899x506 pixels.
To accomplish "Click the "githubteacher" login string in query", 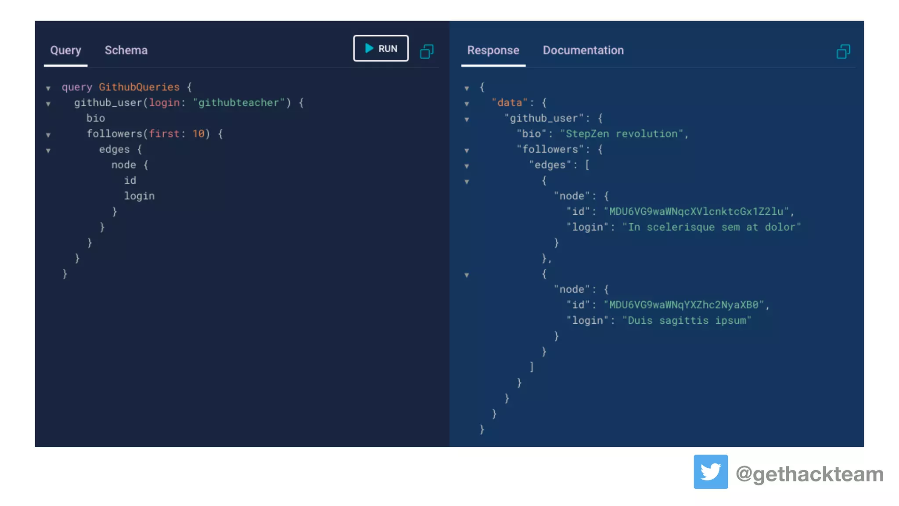I will tap(238, 103).
